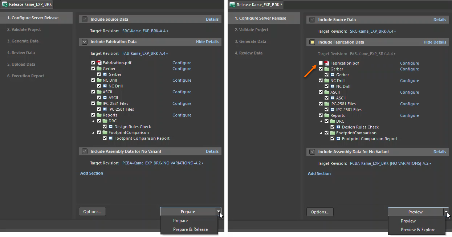Click the Gerber folder icon in left window
Image resolution: width=452 pixels, height=237 pixels.
coord(99,69)
